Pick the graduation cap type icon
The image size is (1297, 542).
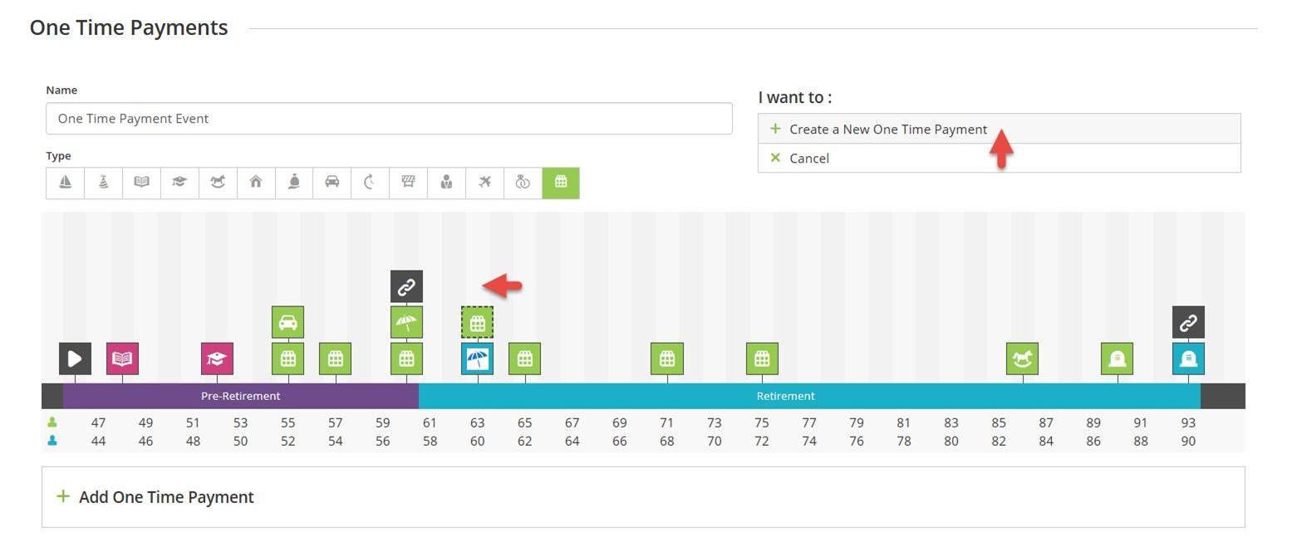179,183
